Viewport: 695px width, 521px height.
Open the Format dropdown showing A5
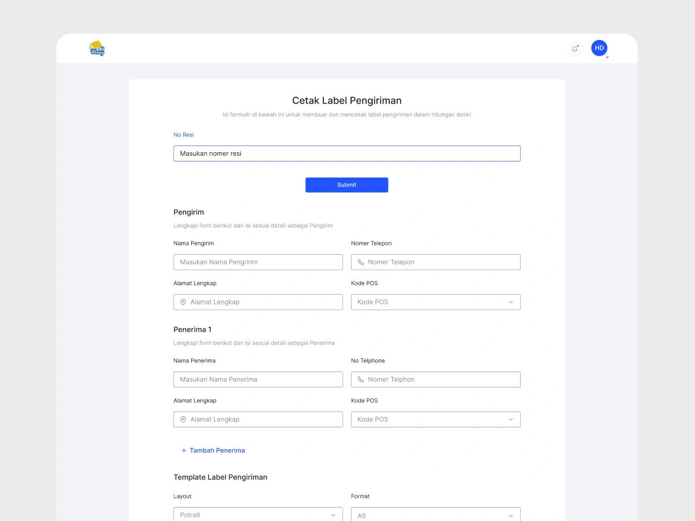436,515
